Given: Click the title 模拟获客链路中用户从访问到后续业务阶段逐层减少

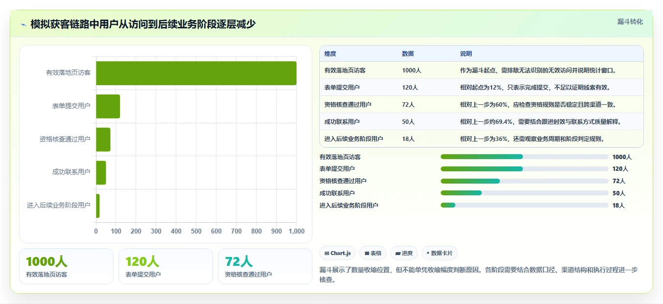Looking at the screenshot, I should click(143, 24).
